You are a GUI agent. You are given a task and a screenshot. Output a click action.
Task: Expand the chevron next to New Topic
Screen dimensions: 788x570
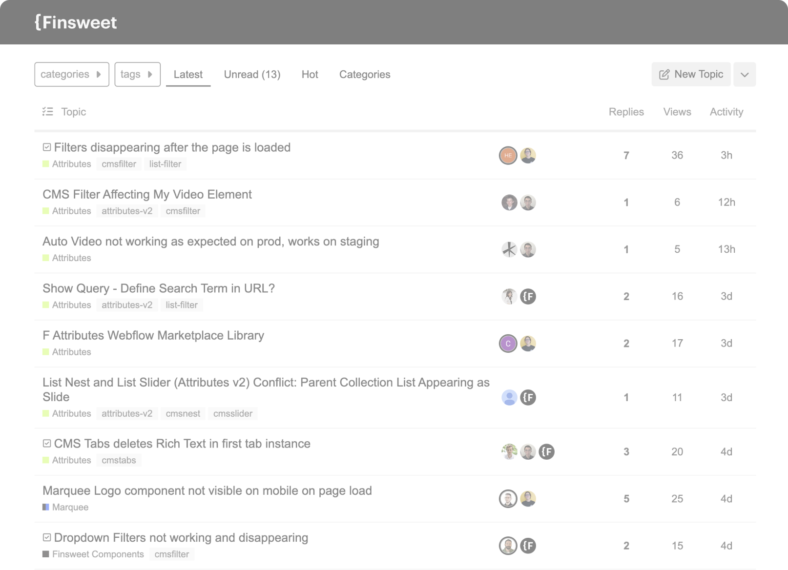coord(745,74)
